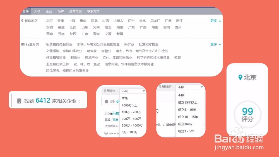
Task: Choose industry 制造业
Action: pyautogui.click(x=75, y=58)
